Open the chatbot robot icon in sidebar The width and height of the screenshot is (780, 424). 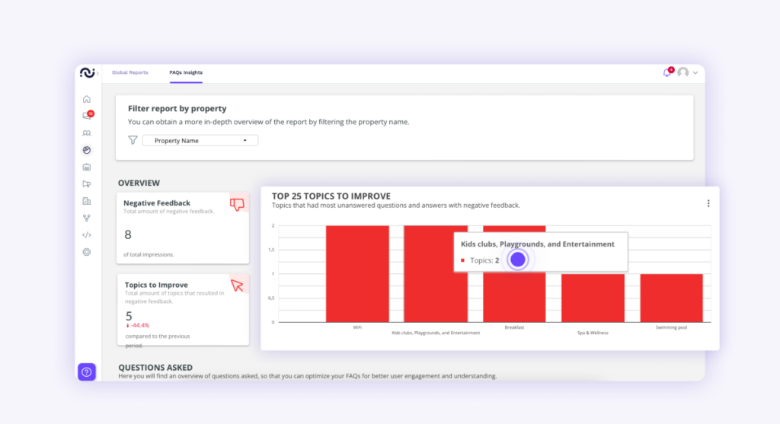87,167
